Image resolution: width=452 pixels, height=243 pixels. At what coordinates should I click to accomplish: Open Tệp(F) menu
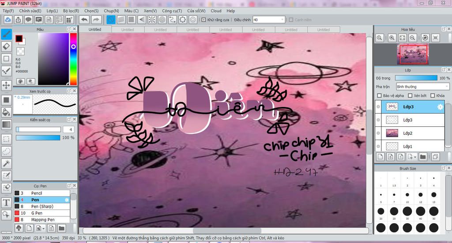pyautogui.click(x=8, y=11)
